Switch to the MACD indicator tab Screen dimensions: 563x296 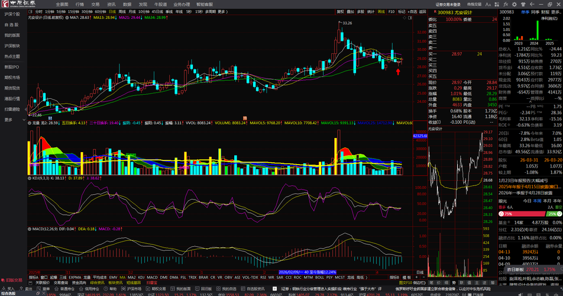click(152, 277)
